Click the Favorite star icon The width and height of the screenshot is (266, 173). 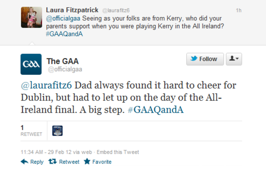[x=87, y=162]
